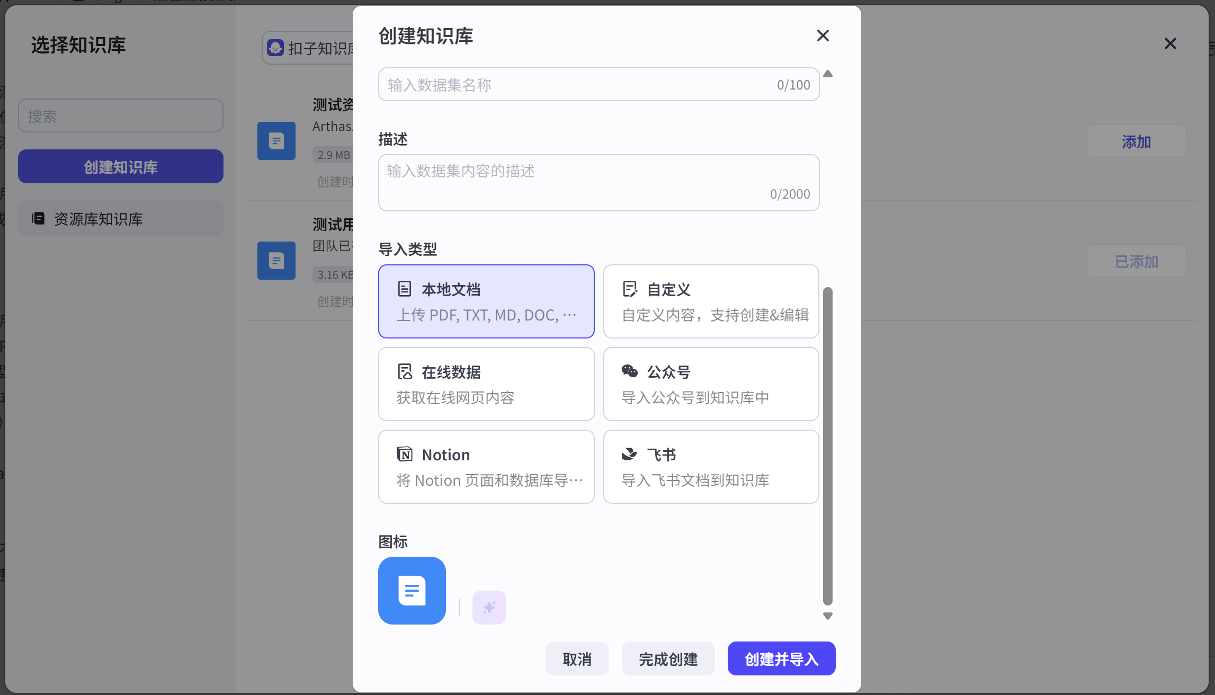Select the 自定义 import type card

711,301
